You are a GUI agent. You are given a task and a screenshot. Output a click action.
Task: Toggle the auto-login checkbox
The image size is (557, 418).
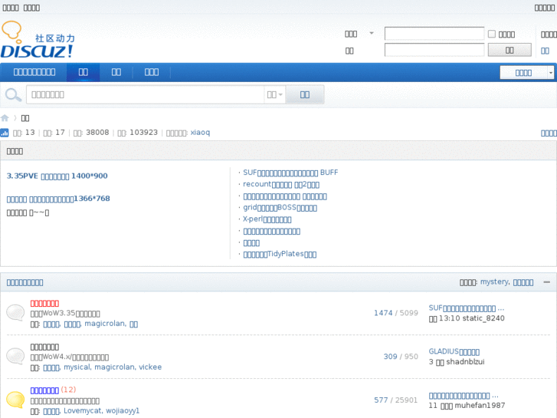click(x=492, y=34)
